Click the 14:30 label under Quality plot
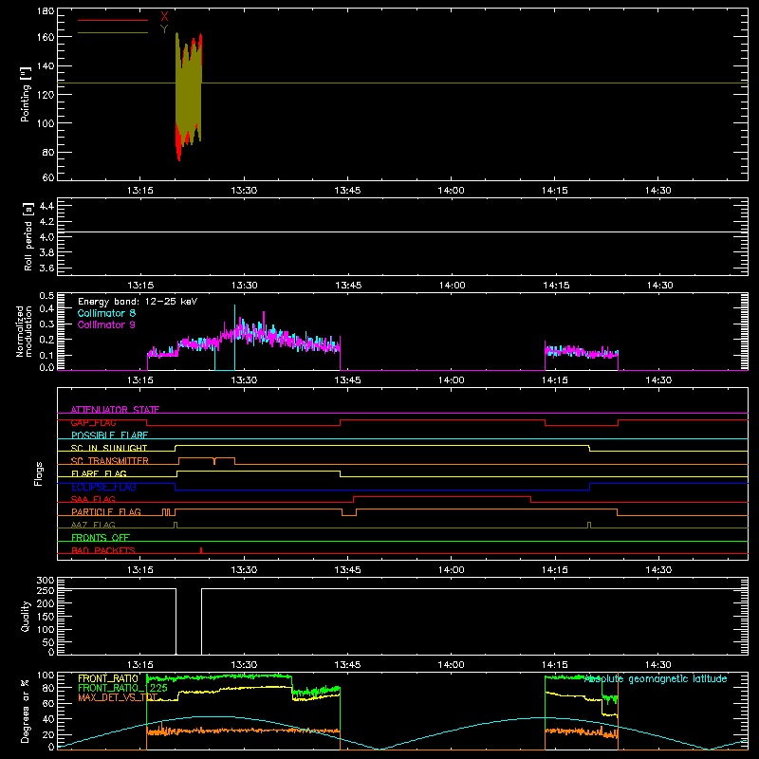 point(657,665)
